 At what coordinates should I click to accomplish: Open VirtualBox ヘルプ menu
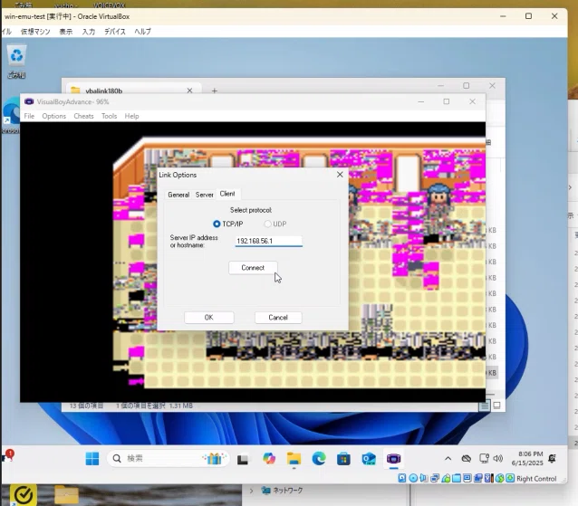(x=142, y=32)
